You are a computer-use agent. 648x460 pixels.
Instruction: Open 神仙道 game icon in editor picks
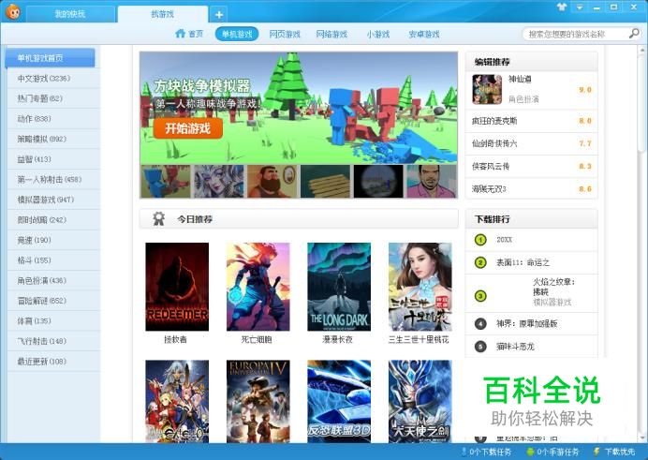click(x=487, y=90)
